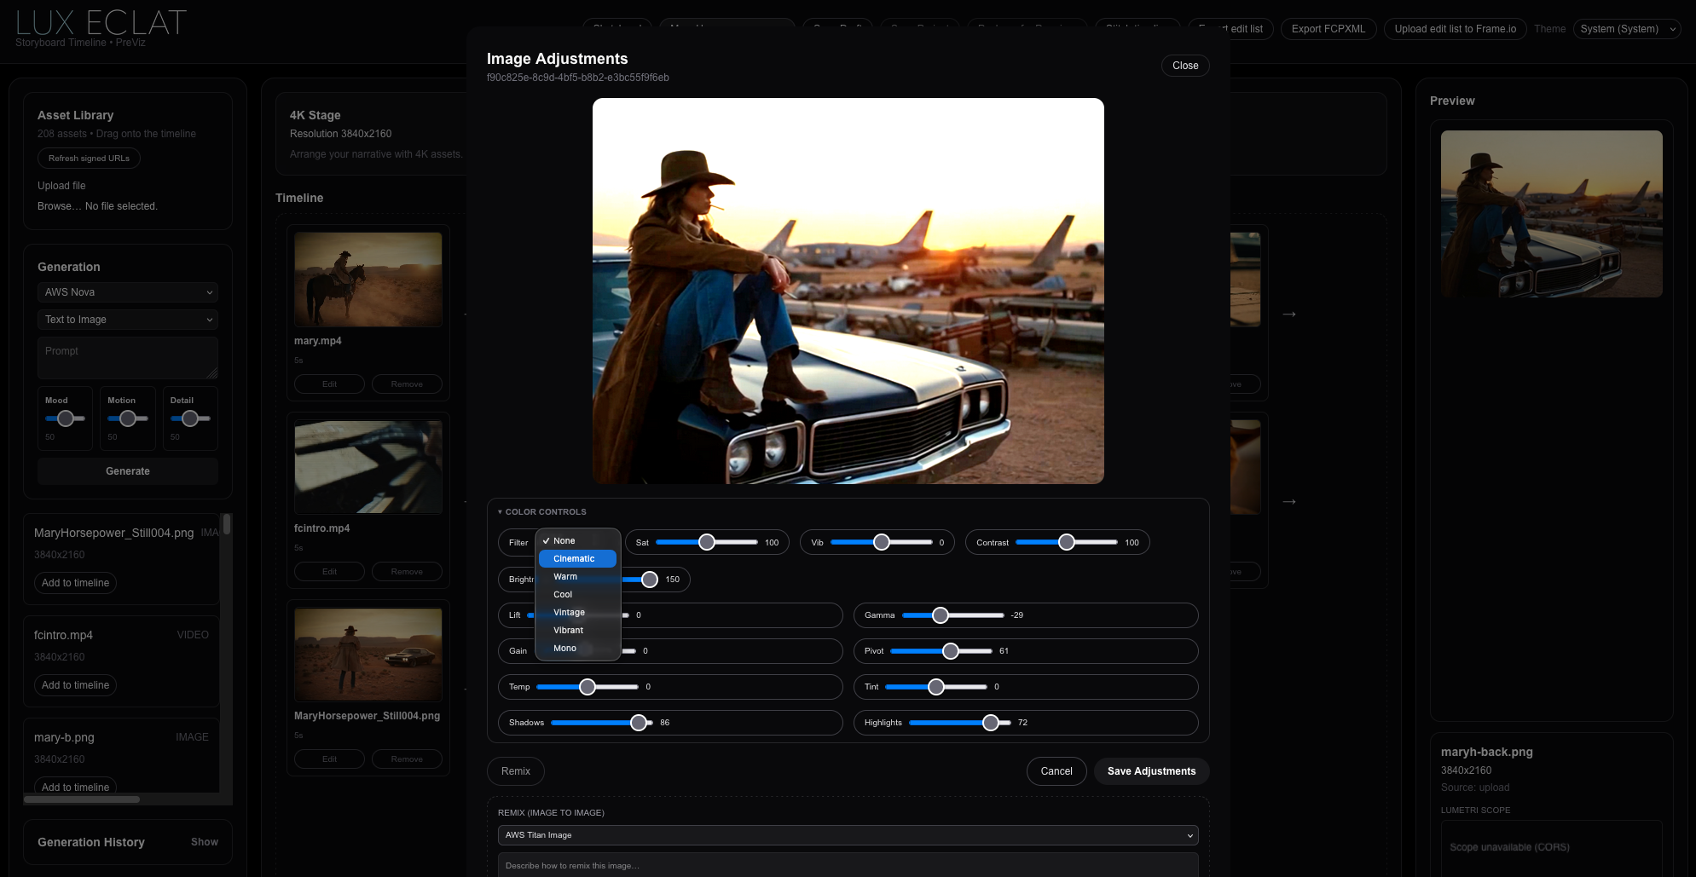Close the Image Adjustments dialog
Image resolution: width=1696 pixels, height=877 pixels.
click(1184, 66)
